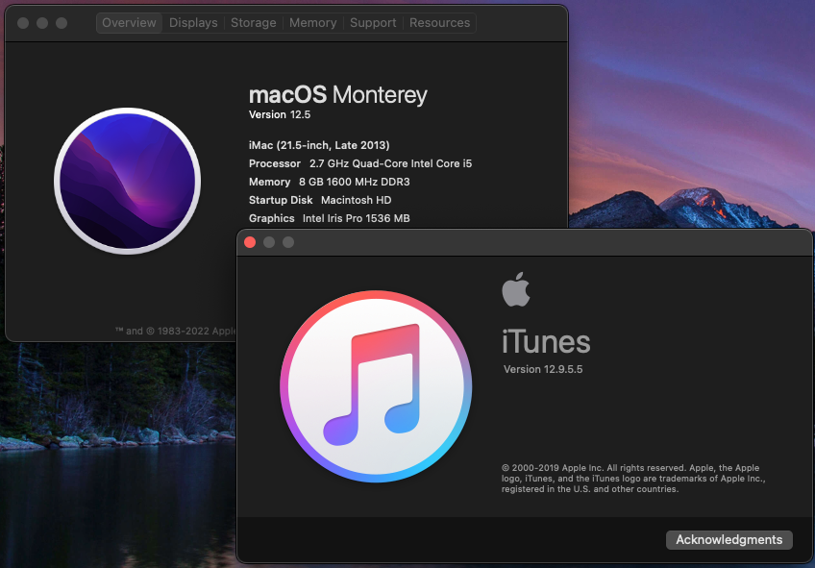Select the Memory tab
Viewport: 815px width, 568px height.
coord(313,23)
